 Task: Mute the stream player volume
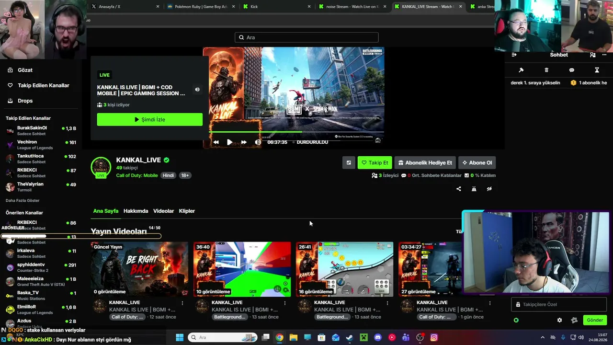point(258,142)
